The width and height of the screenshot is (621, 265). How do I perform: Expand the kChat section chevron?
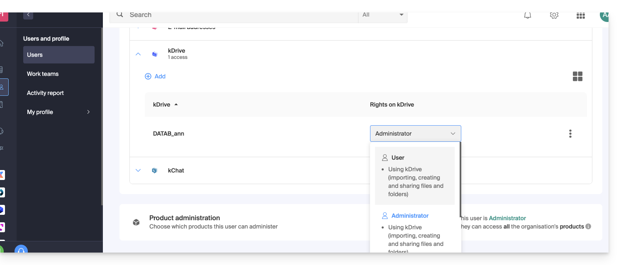(138, 170)
